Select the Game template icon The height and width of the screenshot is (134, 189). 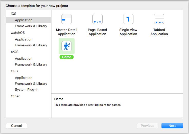tap(67, 46)
